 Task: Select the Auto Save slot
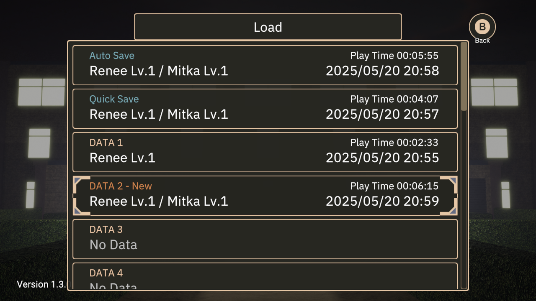265,65
